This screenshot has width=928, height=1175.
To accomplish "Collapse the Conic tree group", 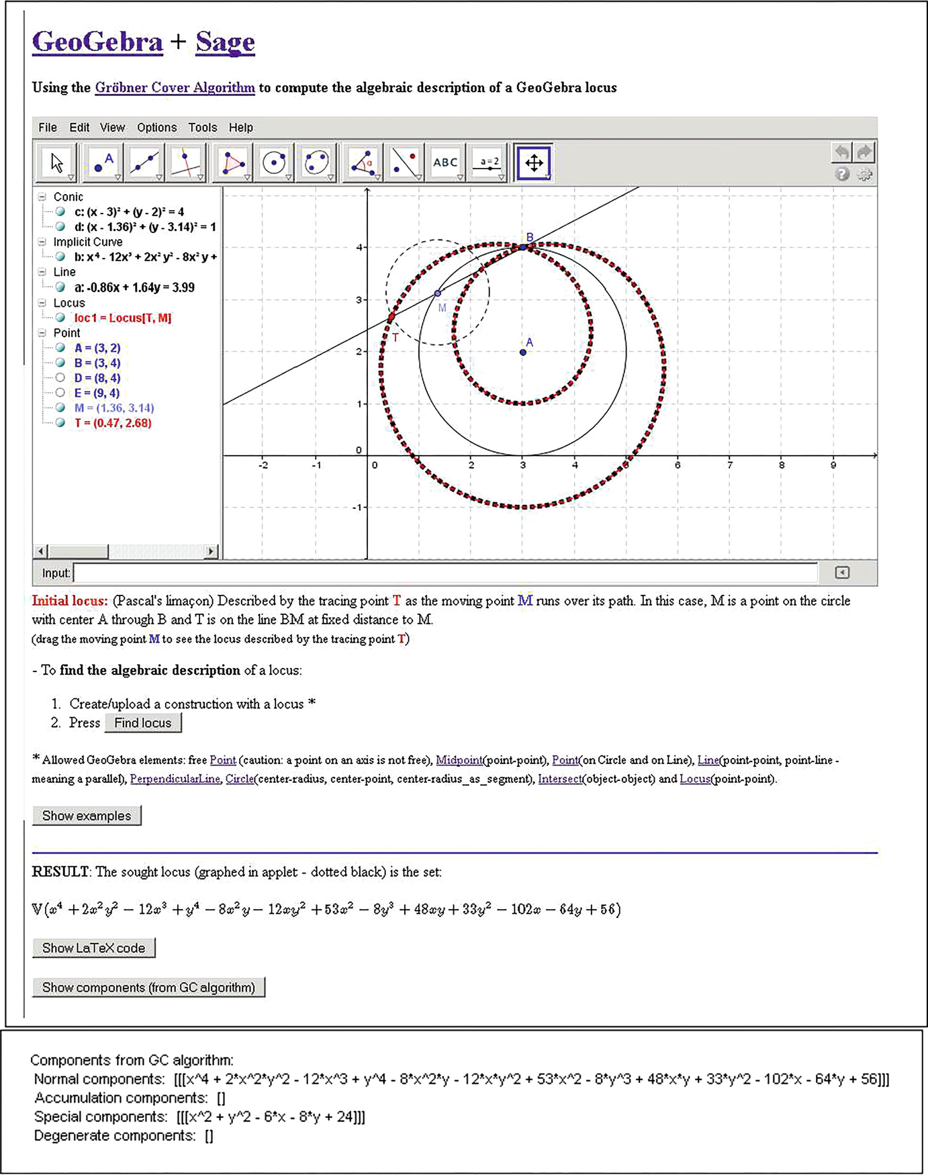I will (42, 197).
